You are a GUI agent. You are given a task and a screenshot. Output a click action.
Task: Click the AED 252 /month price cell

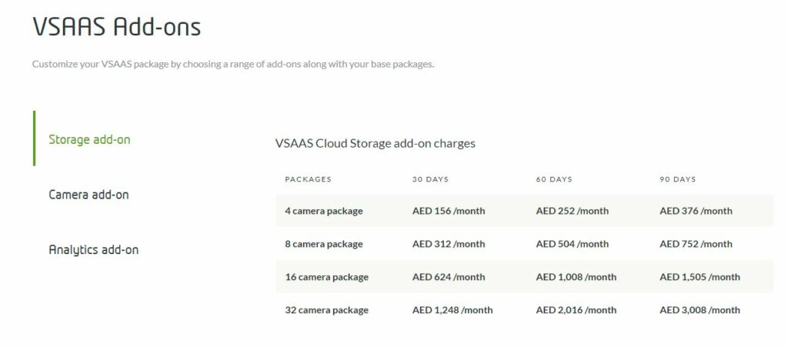click(573, 211)
